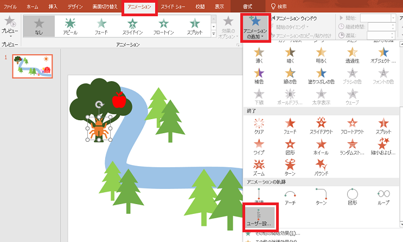Select the ループ motion path

pos(383,197)
